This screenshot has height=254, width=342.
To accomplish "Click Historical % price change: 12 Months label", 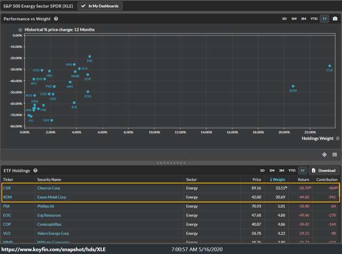I will point(59,29).
